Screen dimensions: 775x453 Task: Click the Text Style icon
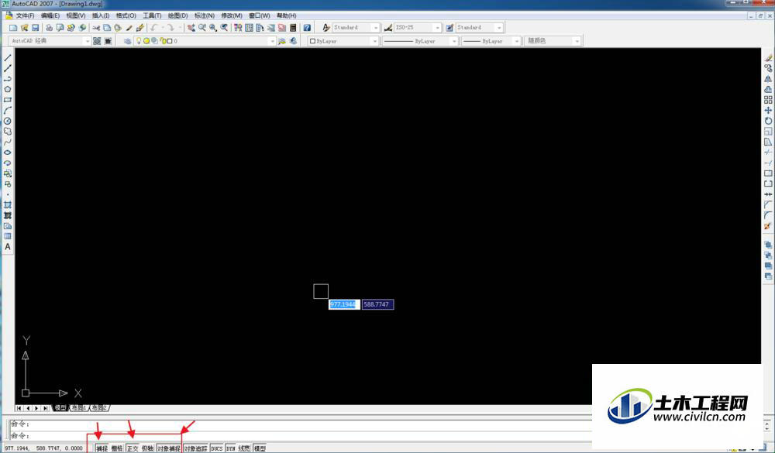coord(326,28)
